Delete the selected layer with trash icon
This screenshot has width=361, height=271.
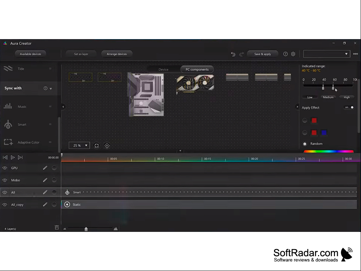click(x=57, y=227)
